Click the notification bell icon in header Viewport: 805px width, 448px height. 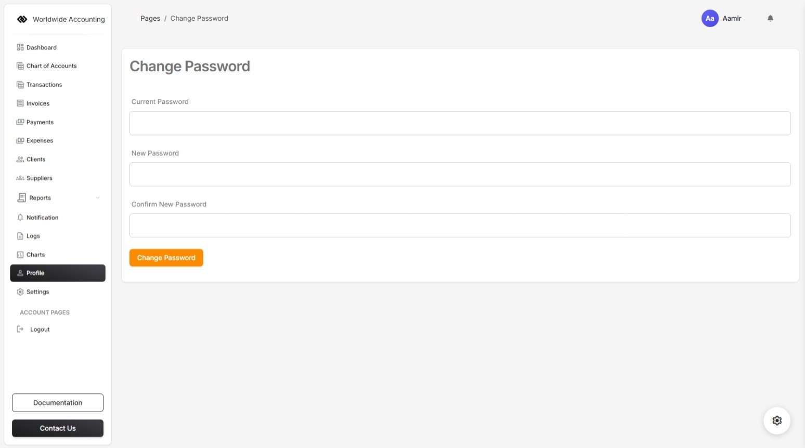(x=770, y=18)
